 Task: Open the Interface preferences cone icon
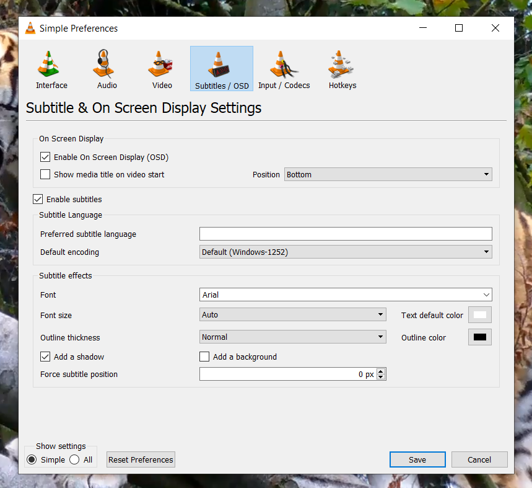pos(48,63)
